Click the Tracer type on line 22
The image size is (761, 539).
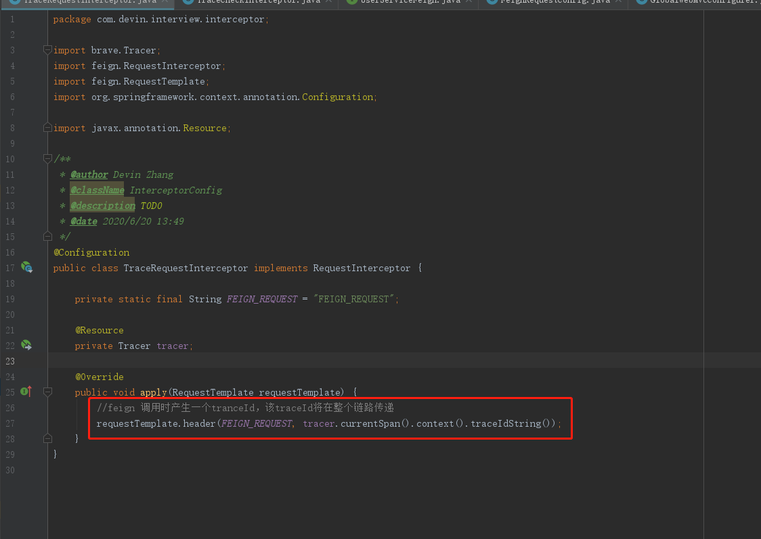point(134,346)
